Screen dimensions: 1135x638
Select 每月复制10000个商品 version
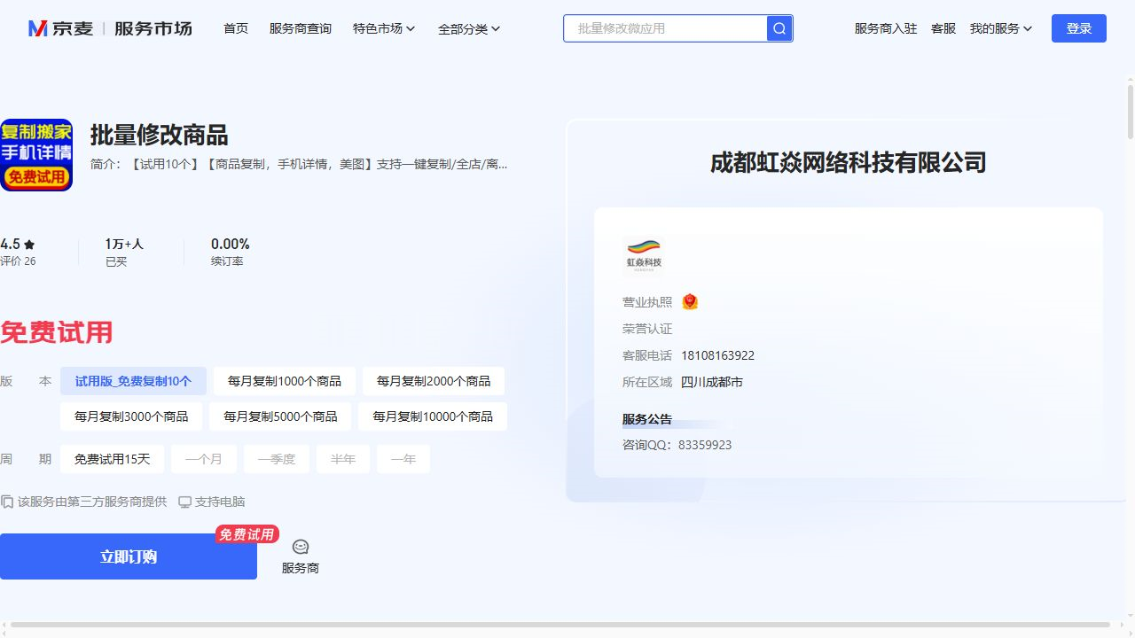point(433,416)
